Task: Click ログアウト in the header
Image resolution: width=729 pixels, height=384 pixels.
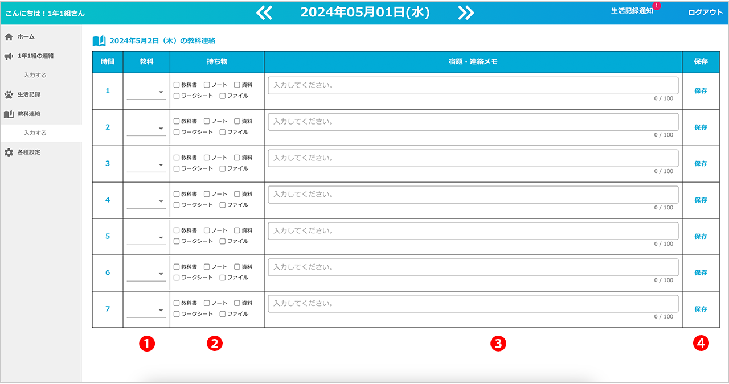Action: (705, 12)
